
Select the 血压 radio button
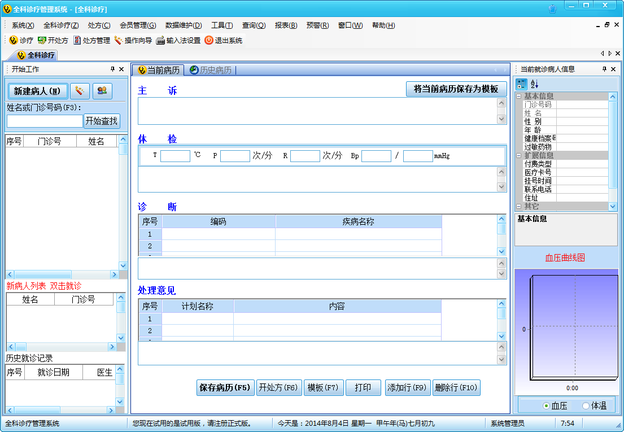tap(546, 406)
